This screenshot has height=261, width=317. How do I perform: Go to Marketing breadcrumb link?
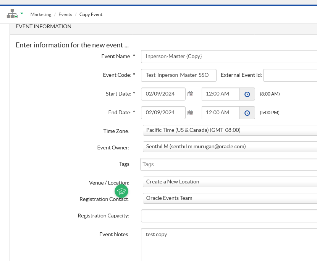[41, 15]
